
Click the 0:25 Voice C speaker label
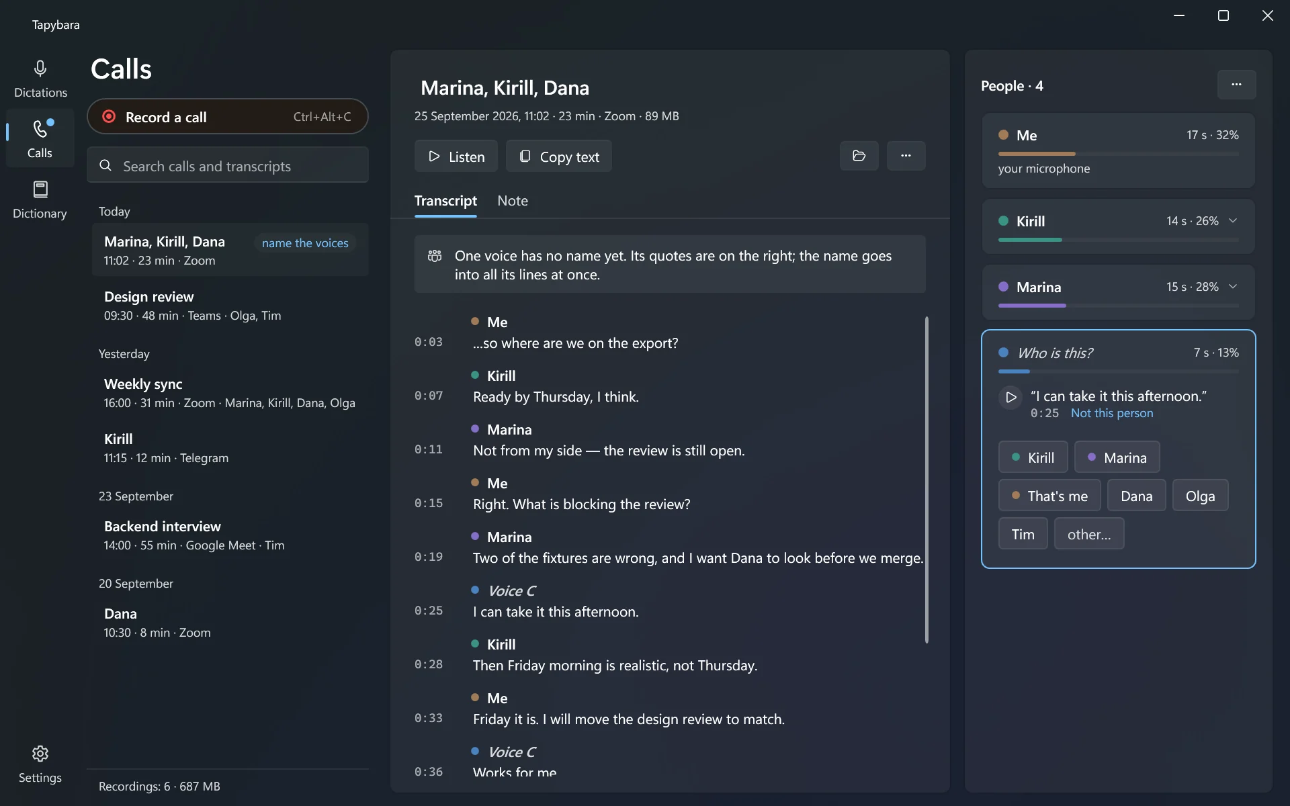(511, 590)
